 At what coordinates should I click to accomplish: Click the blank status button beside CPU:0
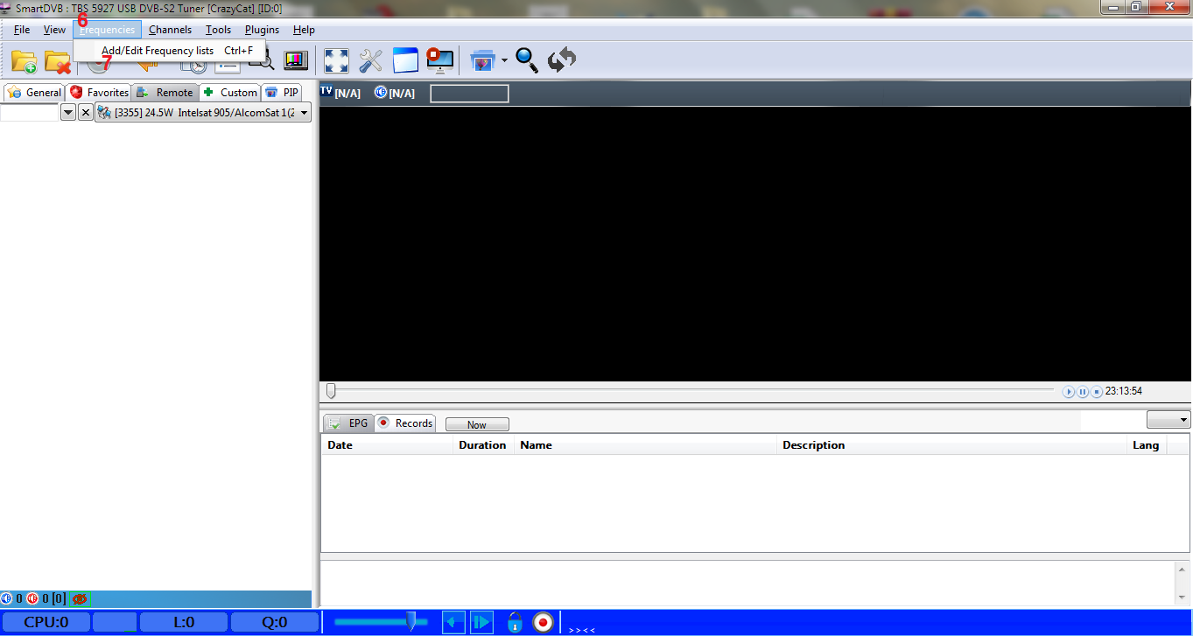coord(115,622)
